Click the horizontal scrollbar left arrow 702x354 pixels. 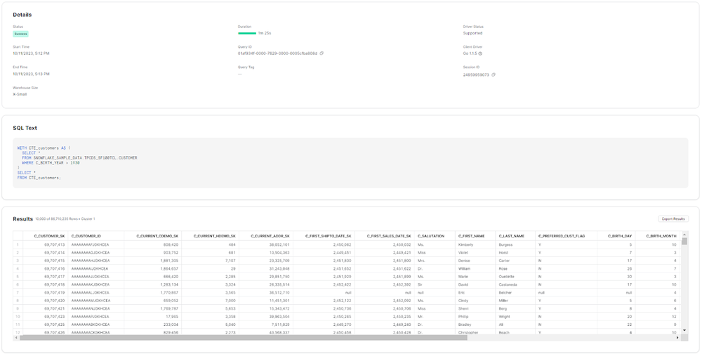click(x=16, y=338)
